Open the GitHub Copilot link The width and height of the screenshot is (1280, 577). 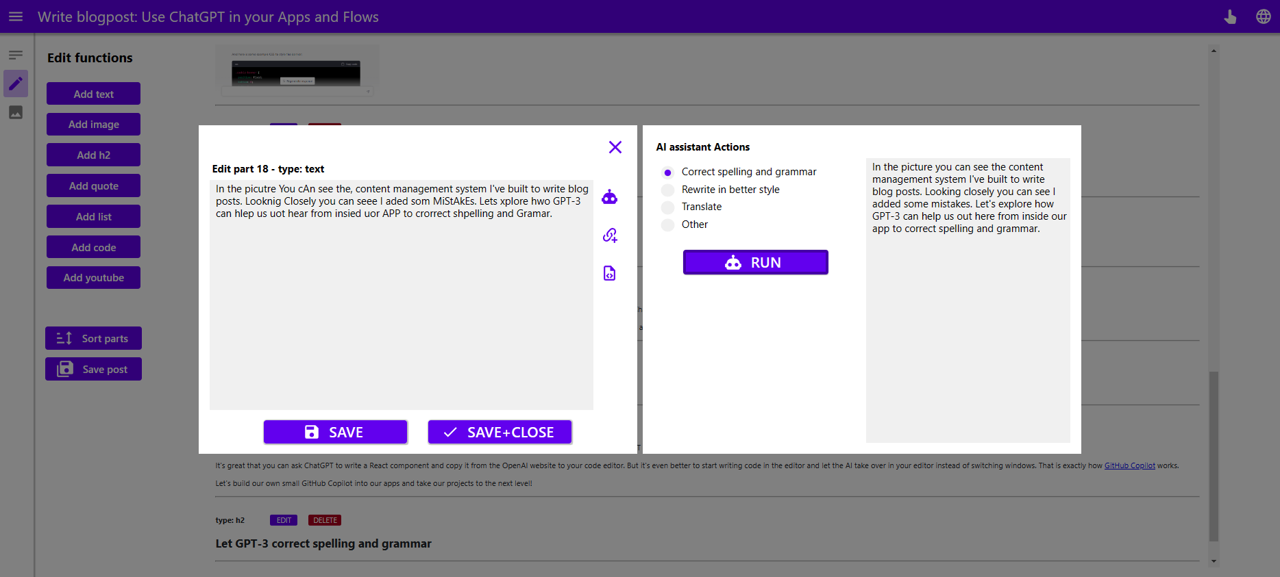tap(1130, 465)
